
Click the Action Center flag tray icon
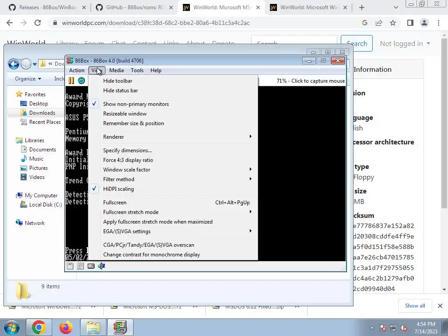pyautogui.click(x=383, y=328)
